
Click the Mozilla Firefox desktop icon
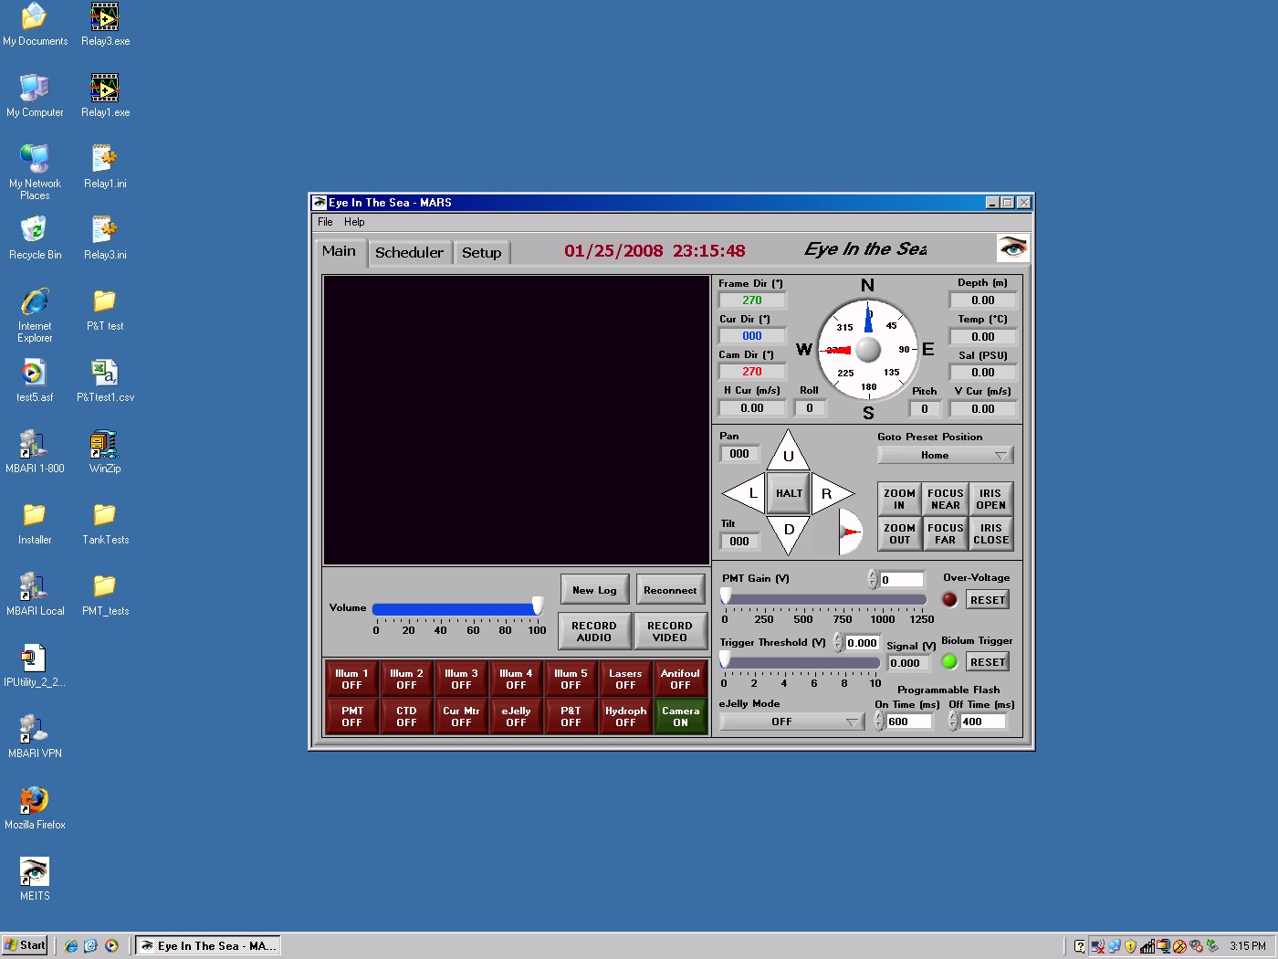click(x=35, y=808)
